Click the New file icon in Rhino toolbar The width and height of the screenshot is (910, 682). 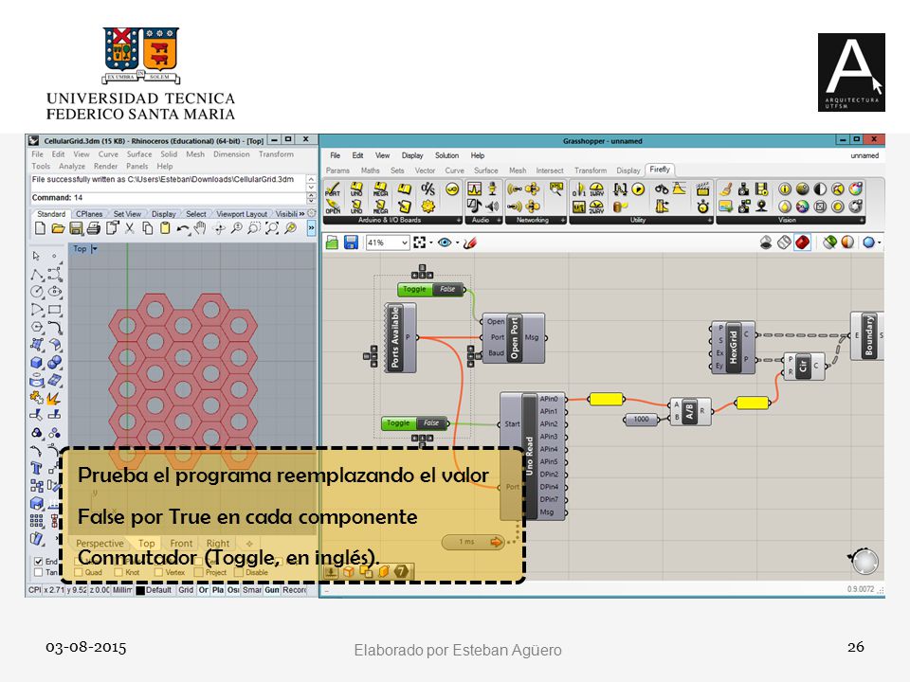[40, 228]
